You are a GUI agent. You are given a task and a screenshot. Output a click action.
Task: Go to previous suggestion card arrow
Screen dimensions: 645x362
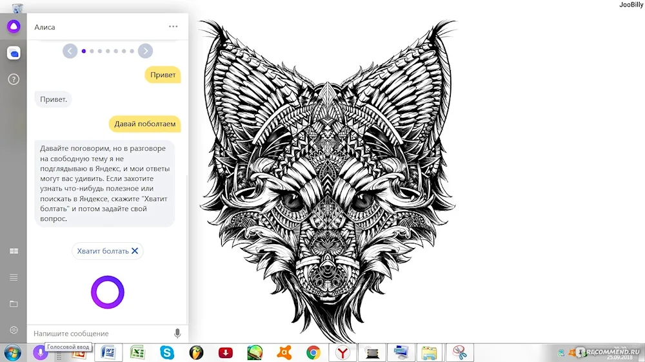[x=70, y=51]
